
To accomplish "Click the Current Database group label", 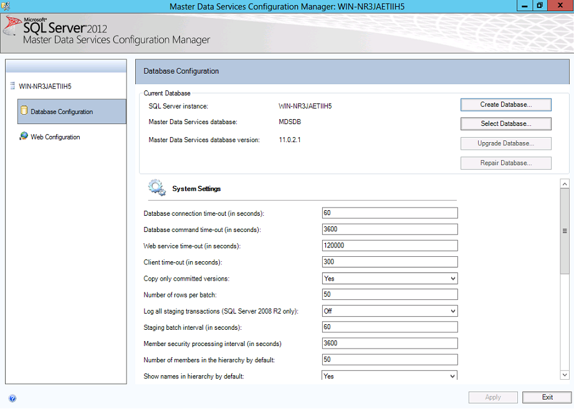I will [167, 94].
